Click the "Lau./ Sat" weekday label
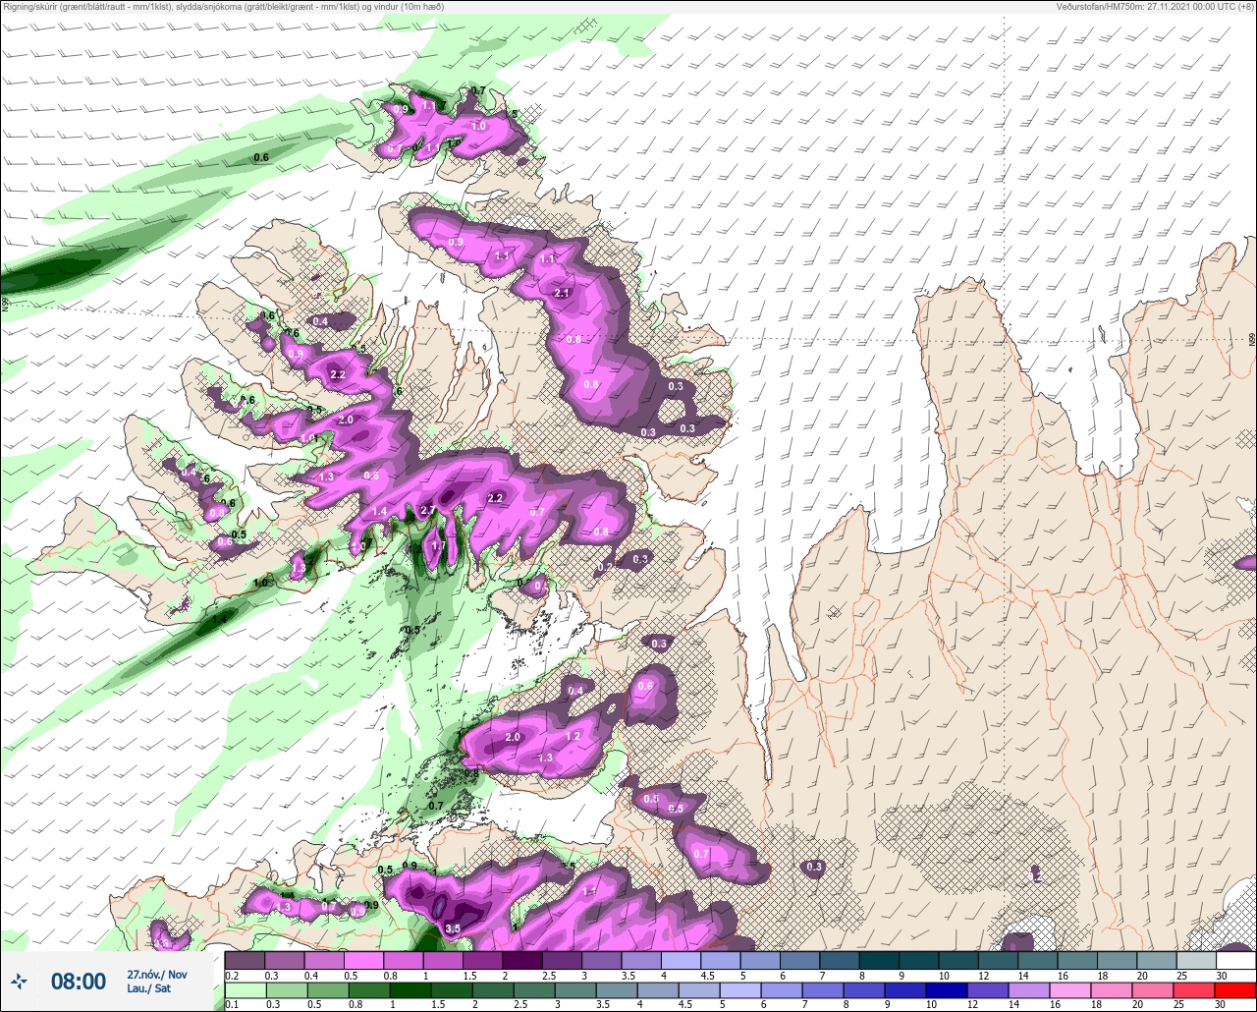 (x=148, y=988)
